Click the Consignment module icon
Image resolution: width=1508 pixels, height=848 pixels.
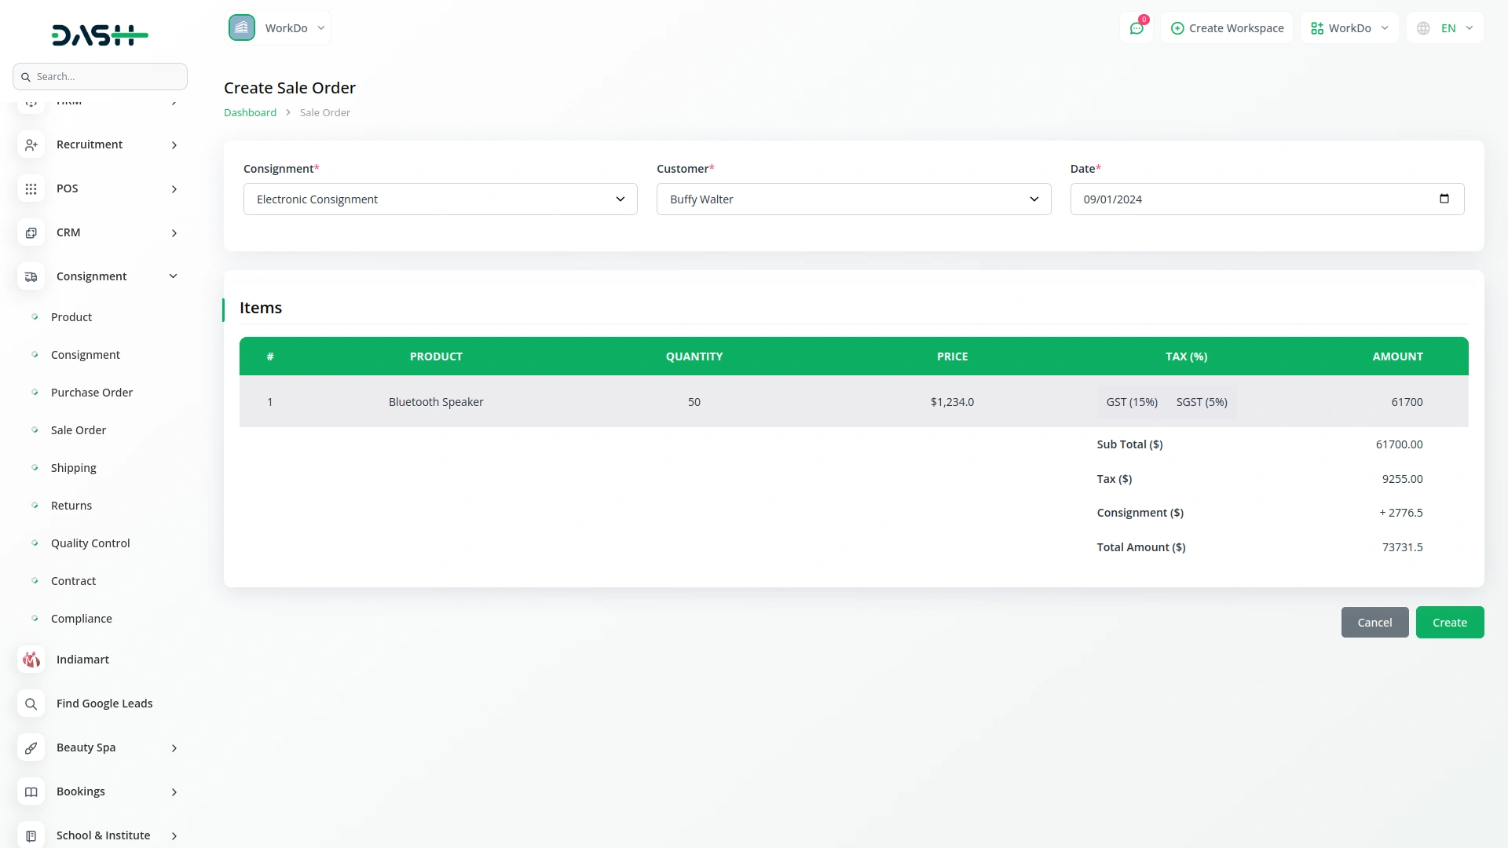[x=31, y=276]
